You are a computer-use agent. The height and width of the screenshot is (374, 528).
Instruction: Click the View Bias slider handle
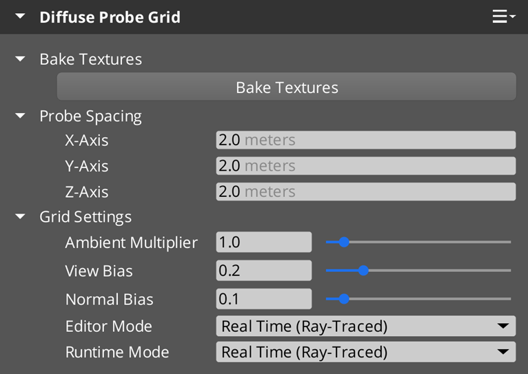point(363,271)
